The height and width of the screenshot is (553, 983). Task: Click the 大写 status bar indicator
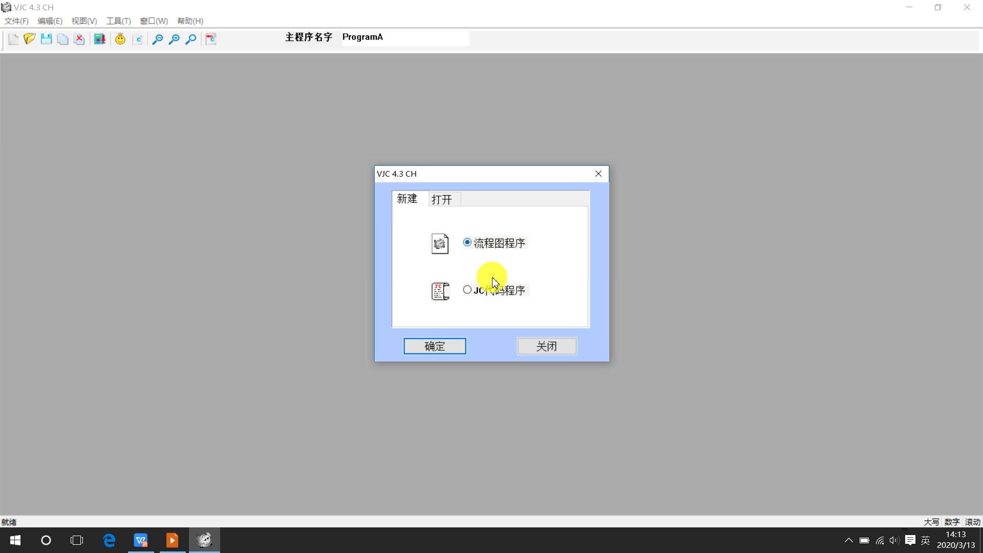[931, 522]
